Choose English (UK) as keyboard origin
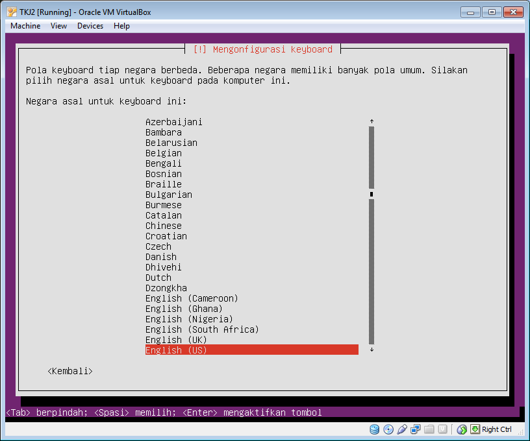 [176, 339]
